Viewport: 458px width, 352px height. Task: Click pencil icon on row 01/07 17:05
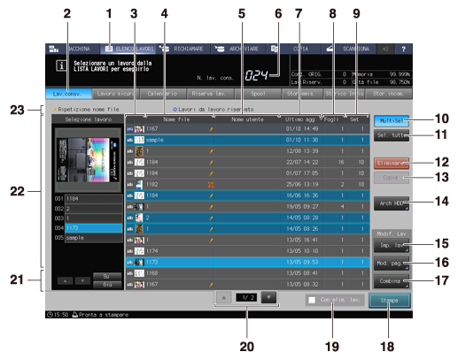[211, 173]
